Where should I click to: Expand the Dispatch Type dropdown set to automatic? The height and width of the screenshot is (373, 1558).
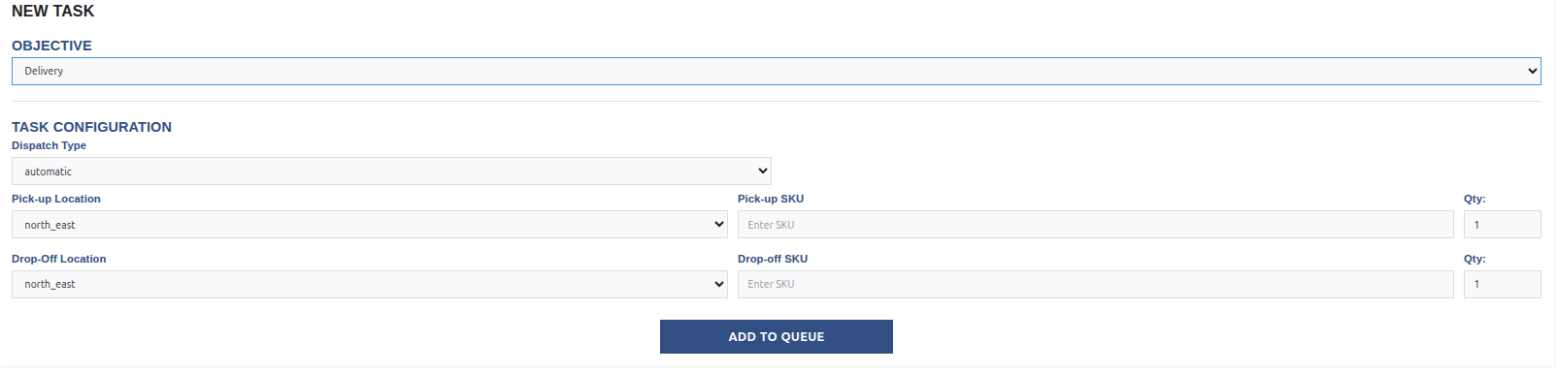coord(391,171)
